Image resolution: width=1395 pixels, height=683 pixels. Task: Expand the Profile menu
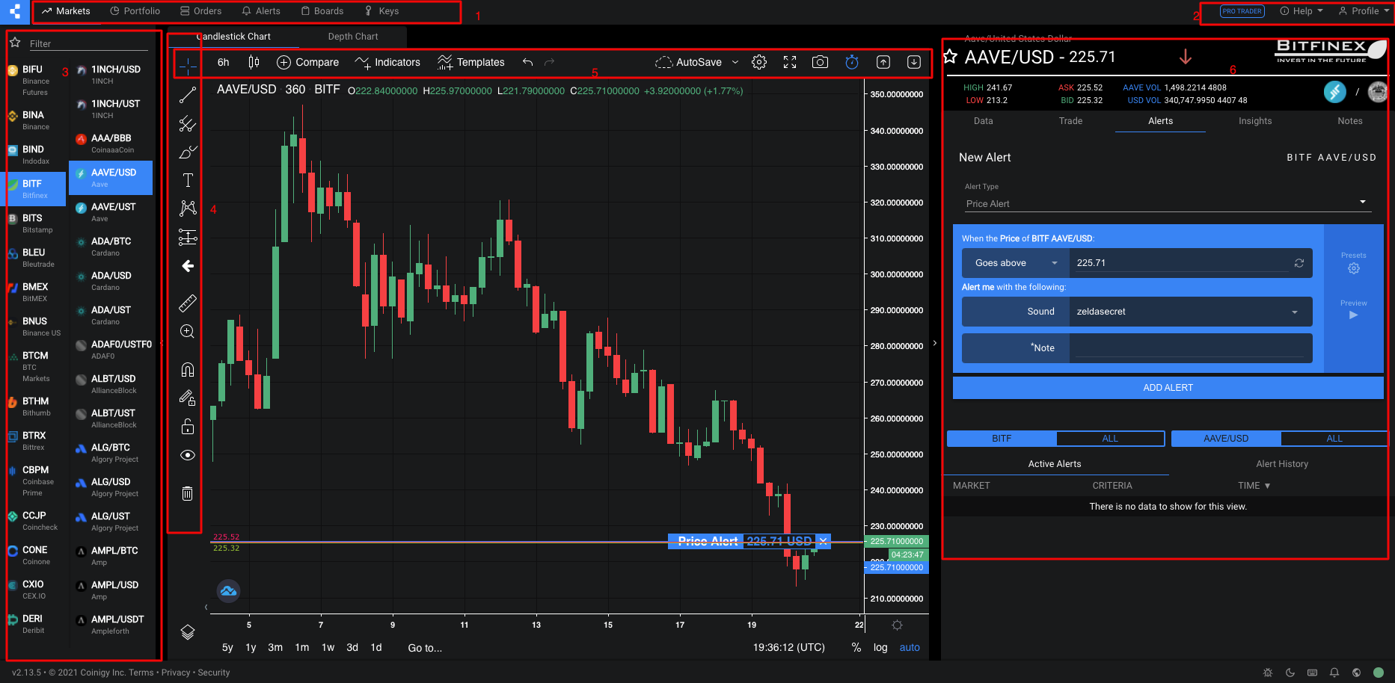click(x=1364, y=11)
